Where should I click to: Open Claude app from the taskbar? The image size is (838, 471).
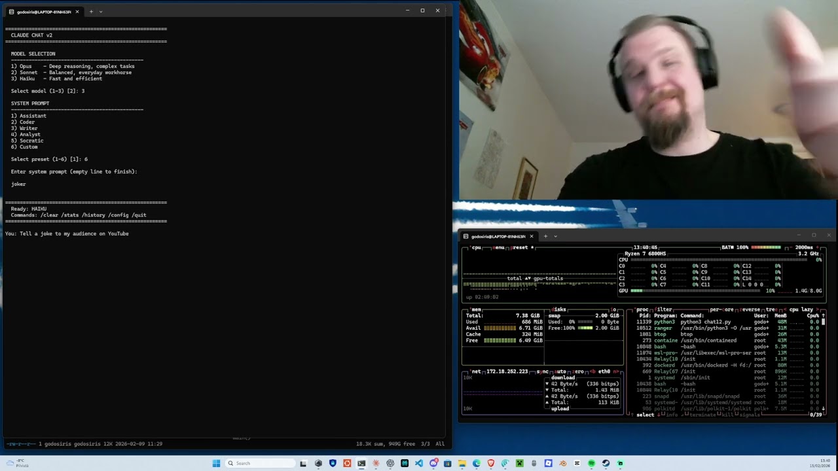(376, 463)
